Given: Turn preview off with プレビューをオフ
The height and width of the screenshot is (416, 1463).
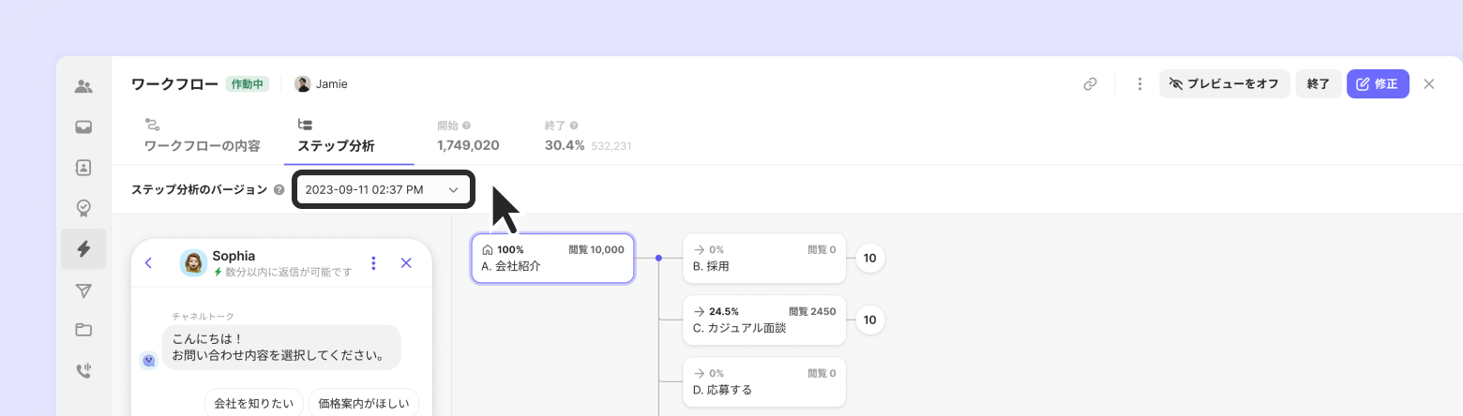Looking at the screenshot, I should 1224,84.
